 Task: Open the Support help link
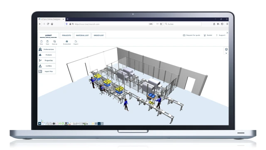(x=221, y=35)
